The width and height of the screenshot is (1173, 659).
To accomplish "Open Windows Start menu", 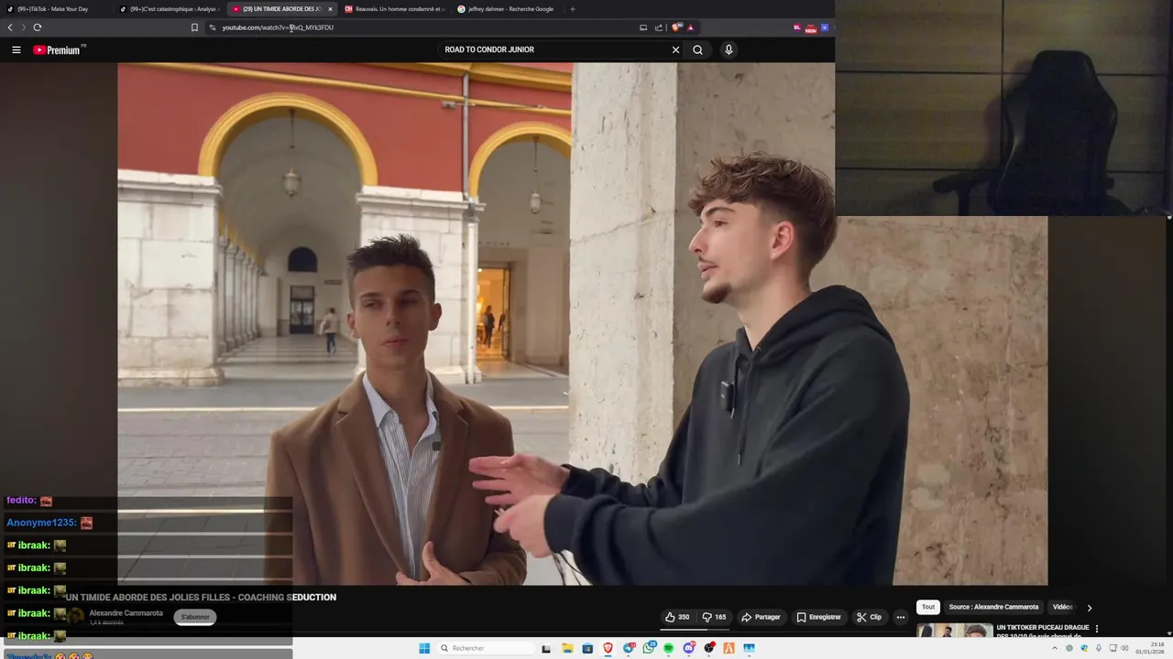I will pyautogui.click(x=424, y=648).
